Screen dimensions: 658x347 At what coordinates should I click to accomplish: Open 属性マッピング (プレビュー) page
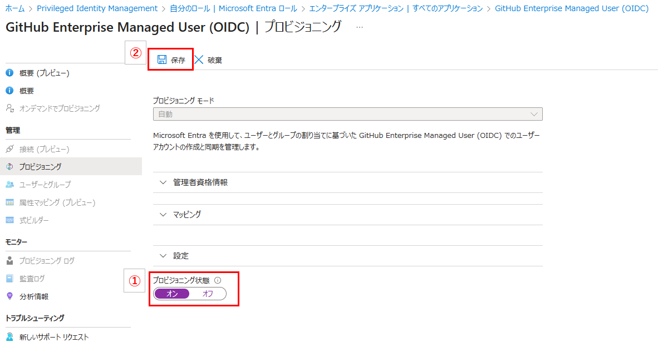[57, 202]
